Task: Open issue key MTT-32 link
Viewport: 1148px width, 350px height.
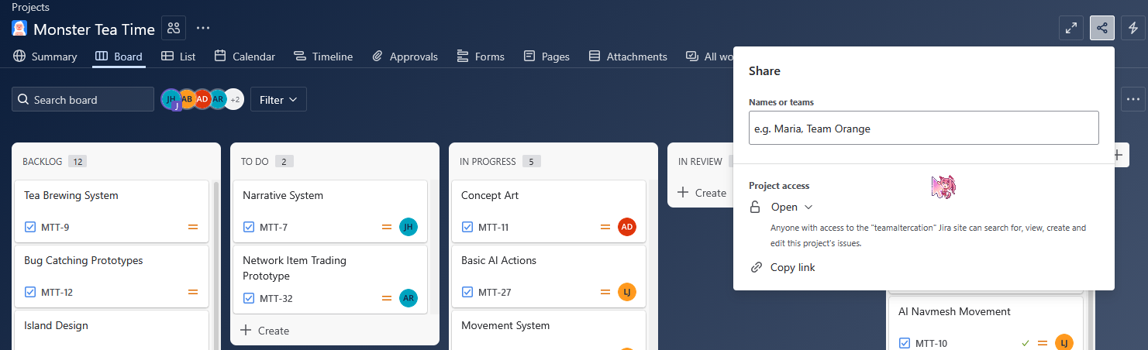Action: pyautogui.click(x=276, y=298)
